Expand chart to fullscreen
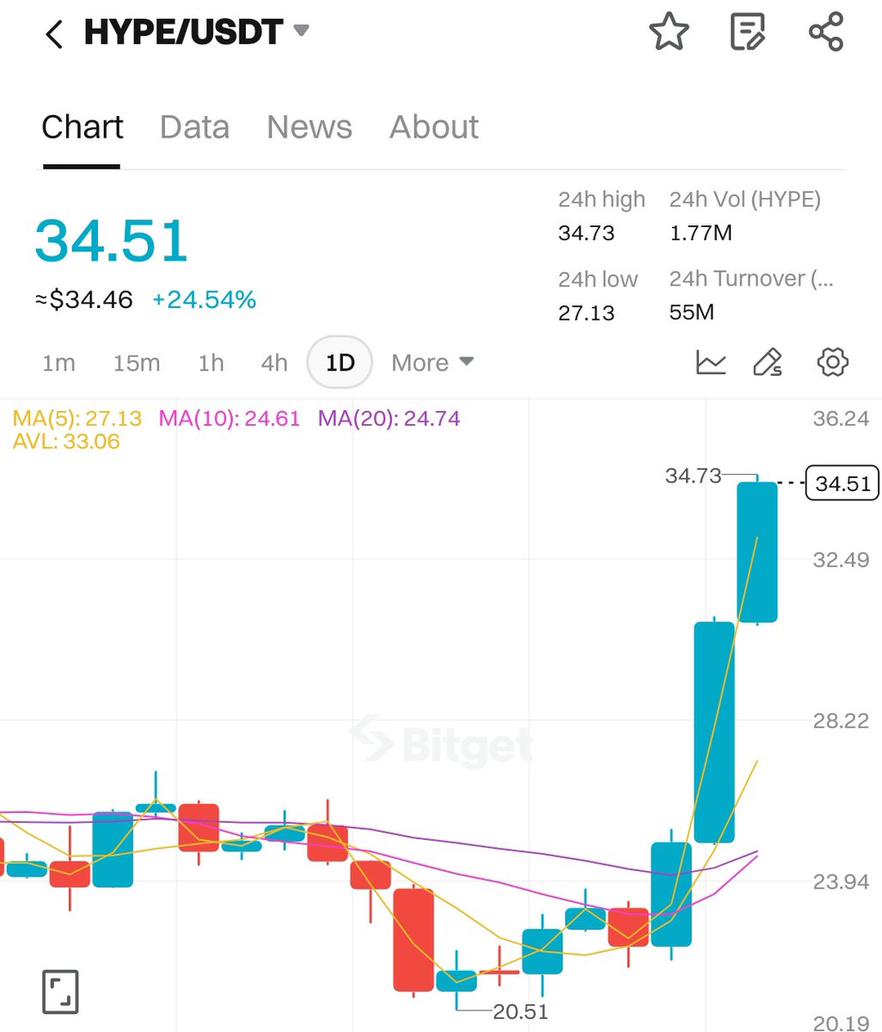 click(x=60, y=992)
